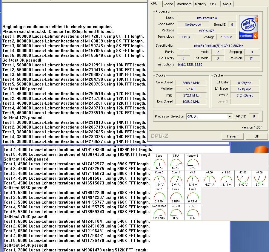
Task: Click the processor Name field Intel Pentium 4
Action: (x=207, y=18)
